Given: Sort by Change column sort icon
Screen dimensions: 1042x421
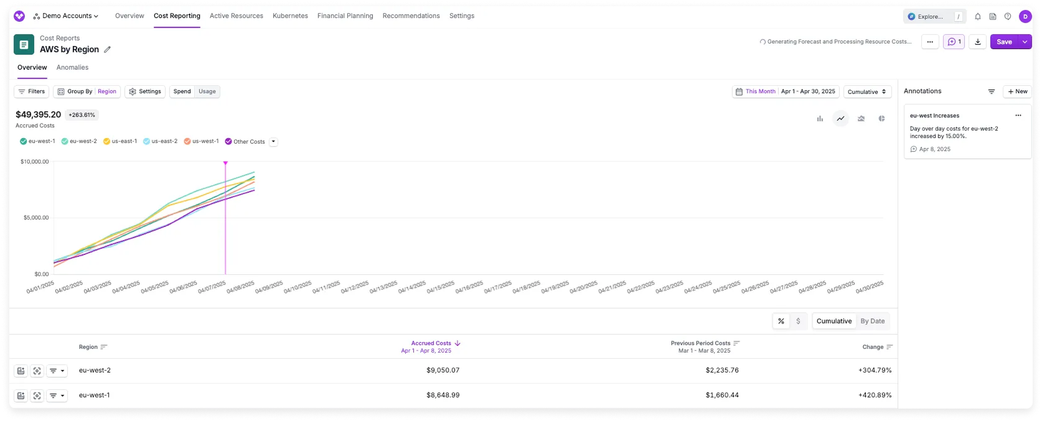Looking at the screenshot, I should point(889,347).
